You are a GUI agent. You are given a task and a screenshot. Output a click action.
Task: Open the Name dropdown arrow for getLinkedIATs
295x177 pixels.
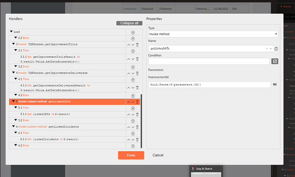pos(271,49)
